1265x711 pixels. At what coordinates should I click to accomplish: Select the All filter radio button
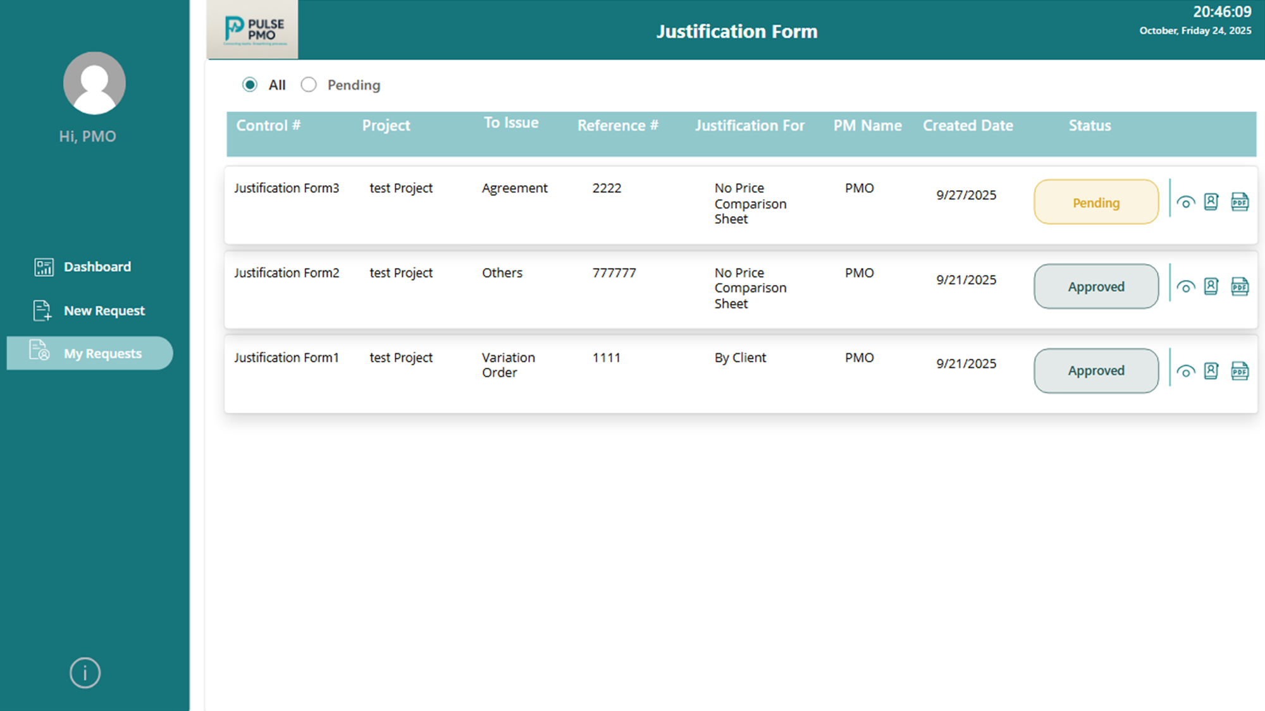coord(250,84)
